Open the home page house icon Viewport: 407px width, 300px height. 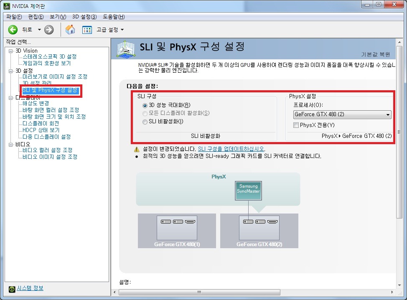70,30
